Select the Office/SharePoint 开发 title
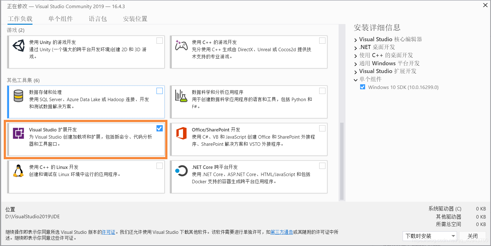491x246 pixels. click(216, 130)
